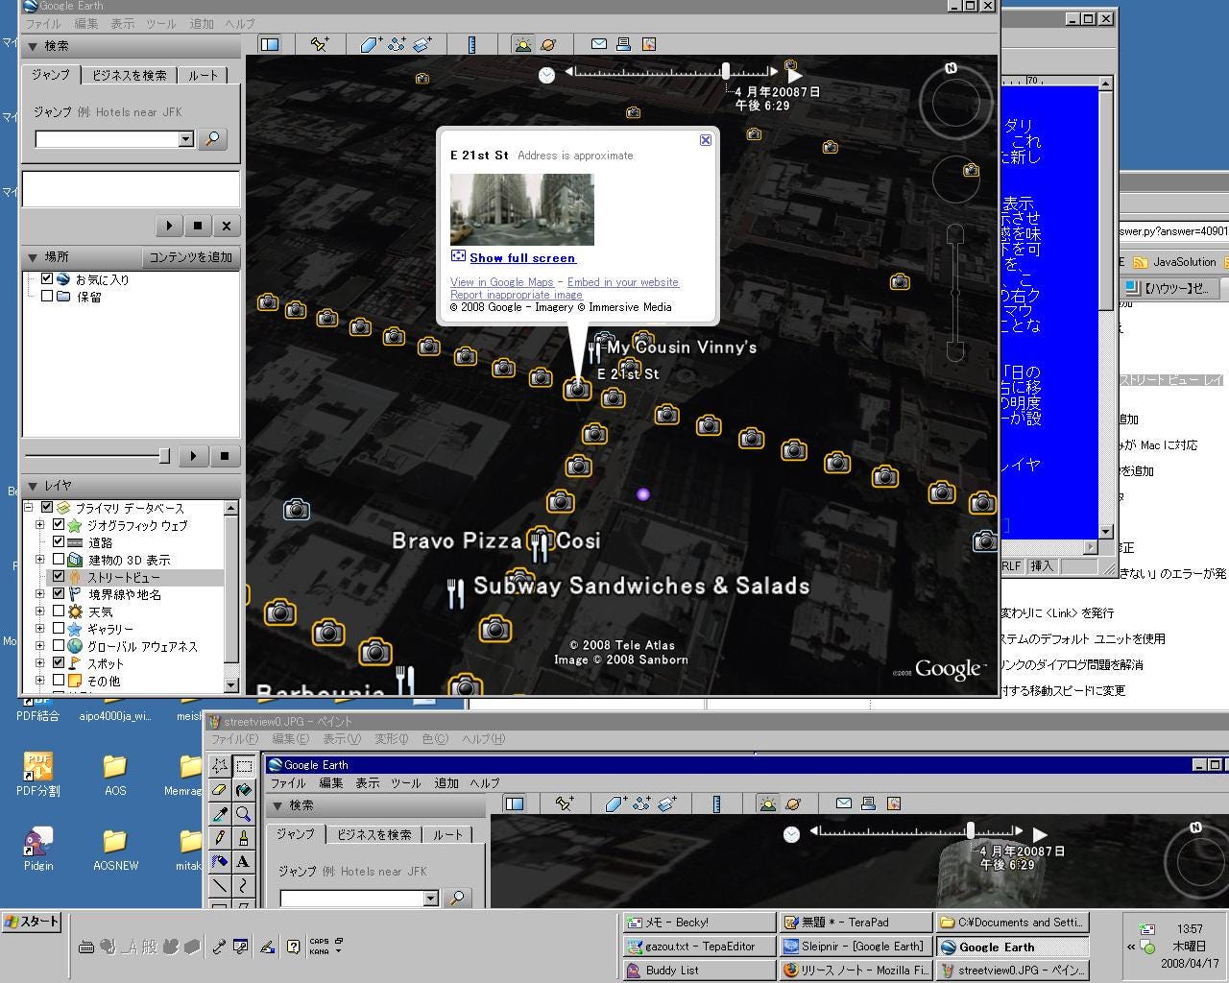
Task: Open the Pidgin desktop icon
Action: click(x=37, y=849)
